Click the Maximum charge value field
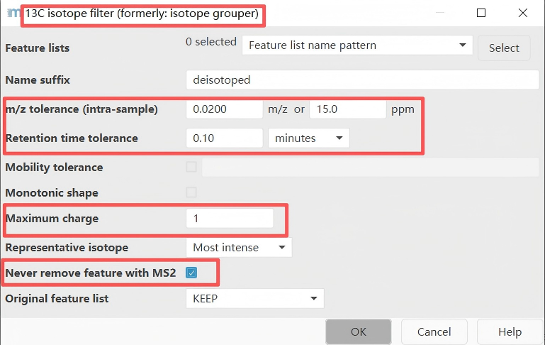545x345 pixels. (x=230, y=218)
